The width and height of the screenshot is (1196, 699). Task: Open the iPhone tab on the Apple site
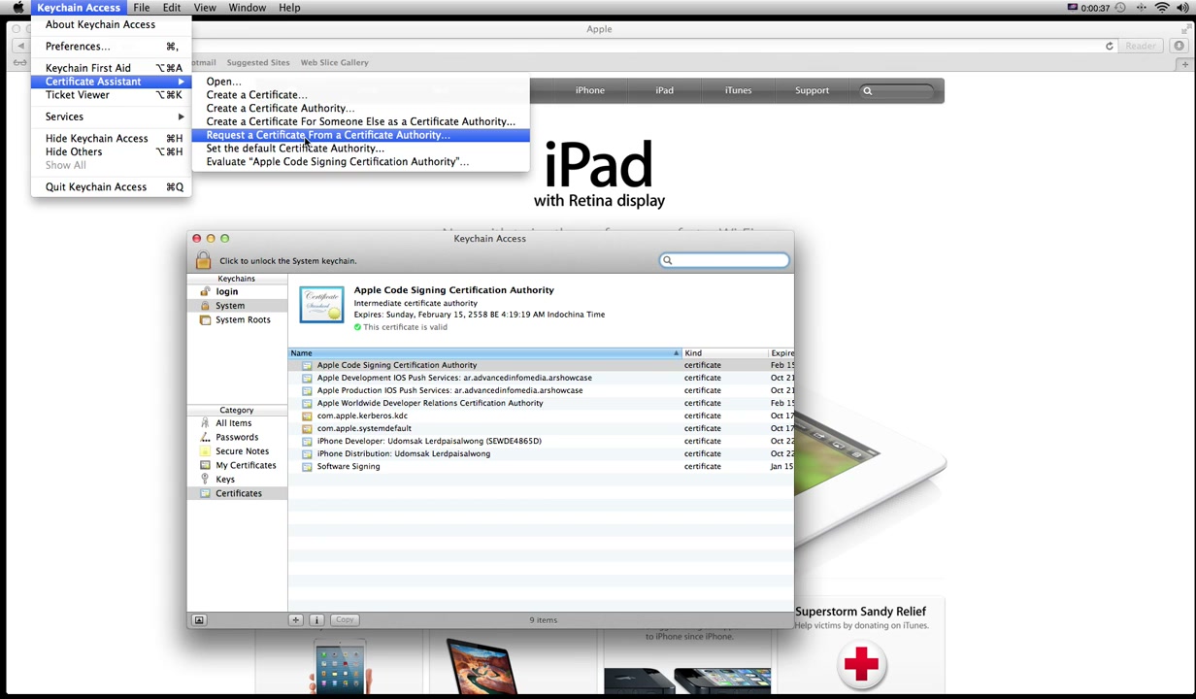(589, 90)
